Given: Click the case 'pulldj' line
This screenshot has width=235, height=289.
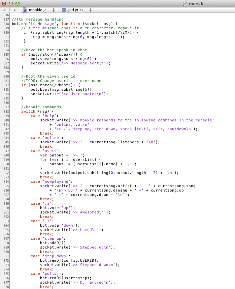Looking at the screenshot, I should pos(47,274).
